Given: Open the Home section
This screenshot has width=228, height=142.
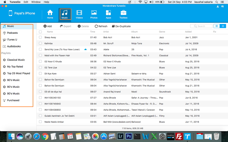Looking at the screenshot, I should (x=50, y=14).
